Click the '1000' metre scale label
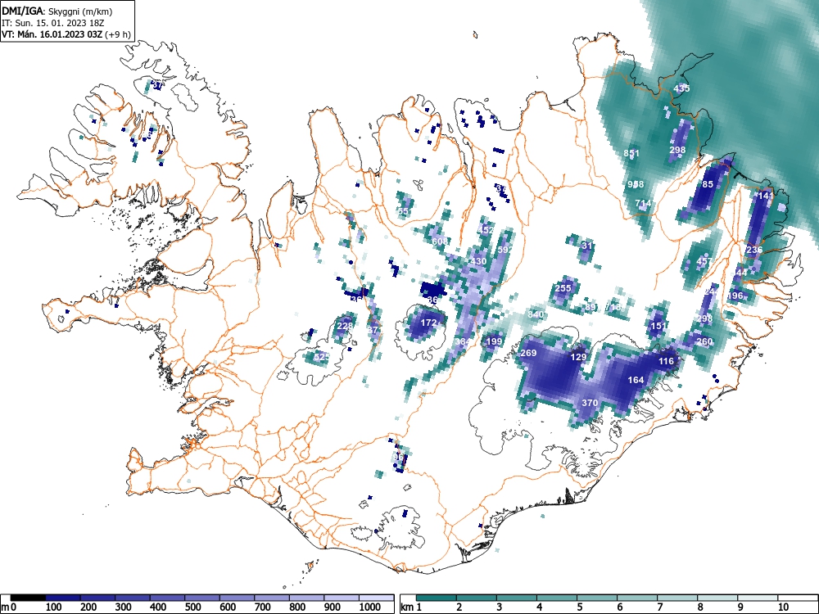Viewport: 819px width, 614px height. tap(370, 607)
